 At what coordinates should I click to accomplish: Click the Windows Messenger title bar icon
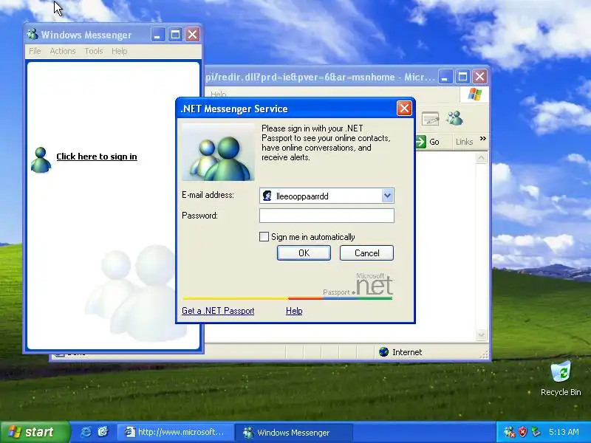33,34
